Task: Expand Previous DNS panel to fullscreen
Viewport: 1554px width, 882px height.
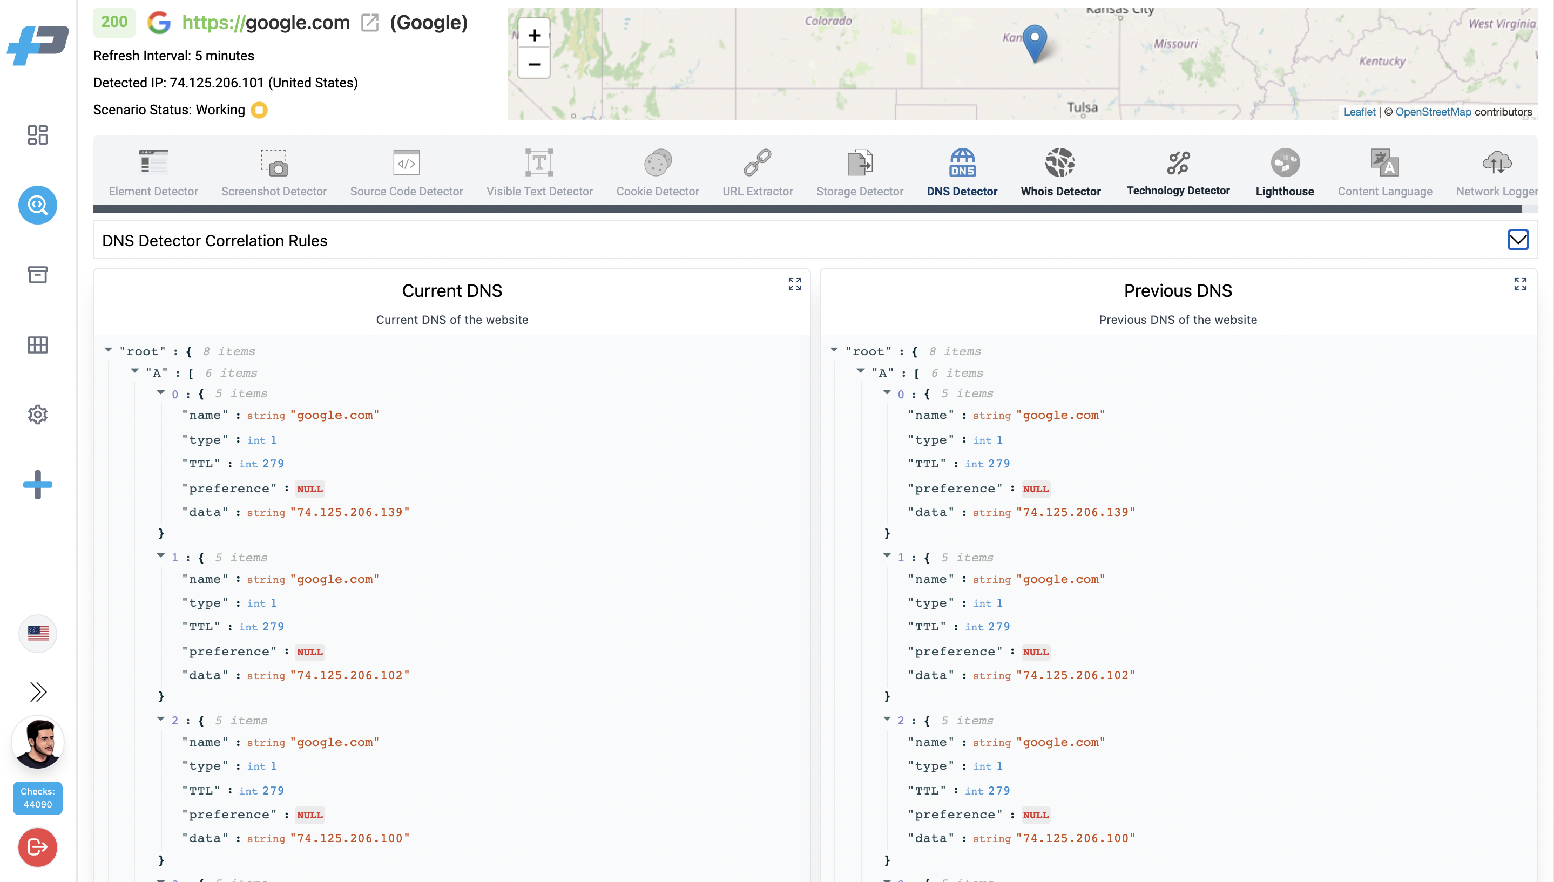Action: coord(1520,283)
